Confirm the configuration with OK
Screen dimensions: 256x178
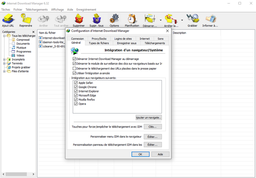(140, 154)
